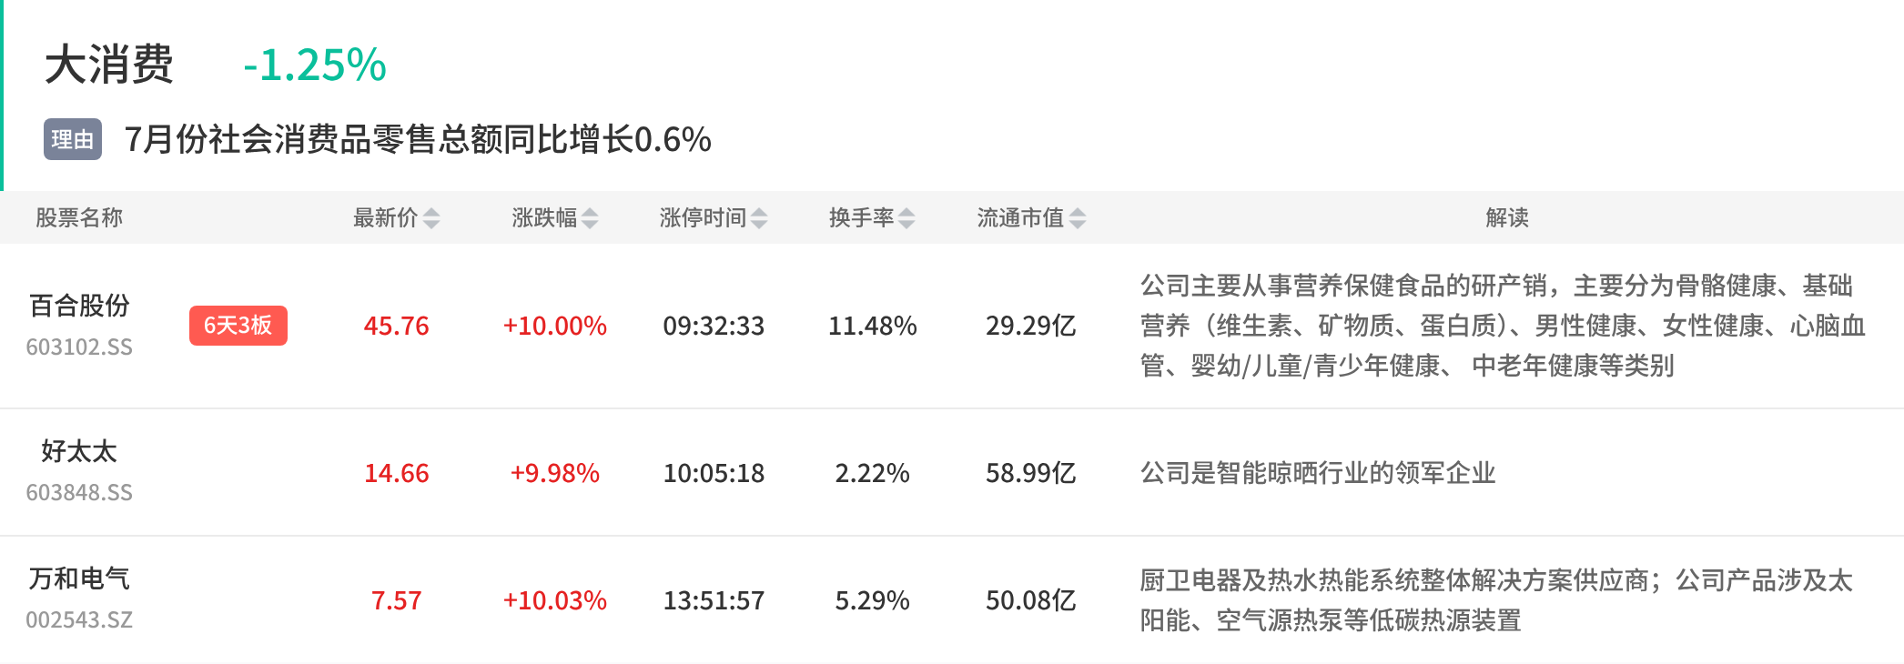This screenshot has width=1904, height=664.
Task: Click stock code 603848.SS
Action: [79, 493]
